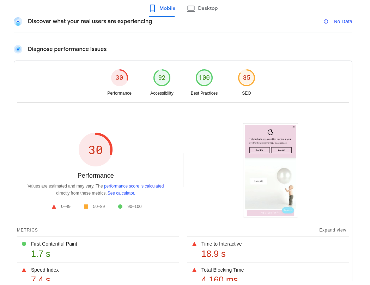Click the mobile phone icon

click(152, 8)
